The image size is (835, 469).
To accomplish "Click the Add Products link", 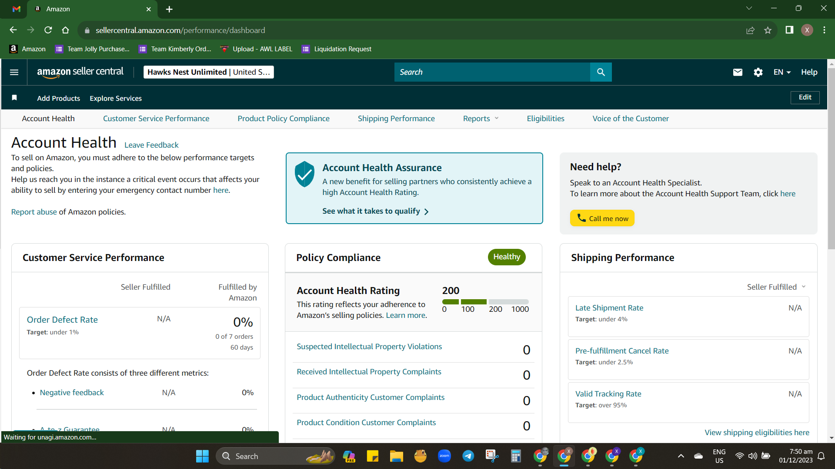I will 59,98.
